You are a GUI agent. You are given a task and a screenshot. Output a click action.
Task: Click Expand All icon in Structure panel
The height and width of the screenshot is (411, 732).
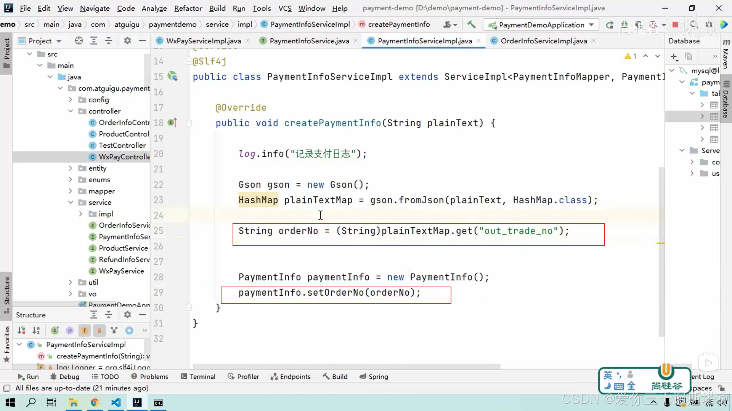tap(93, 315)
